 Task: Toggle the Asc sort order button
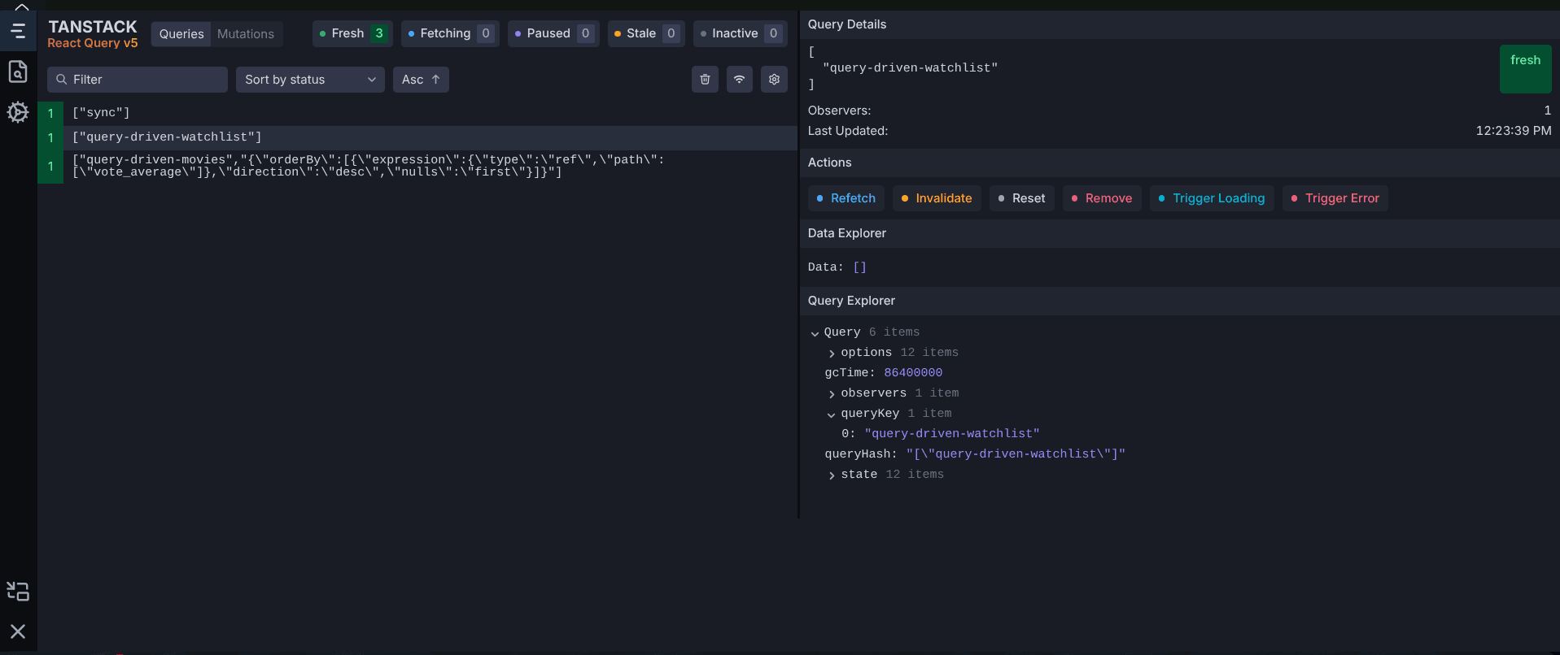coord(421,80)
